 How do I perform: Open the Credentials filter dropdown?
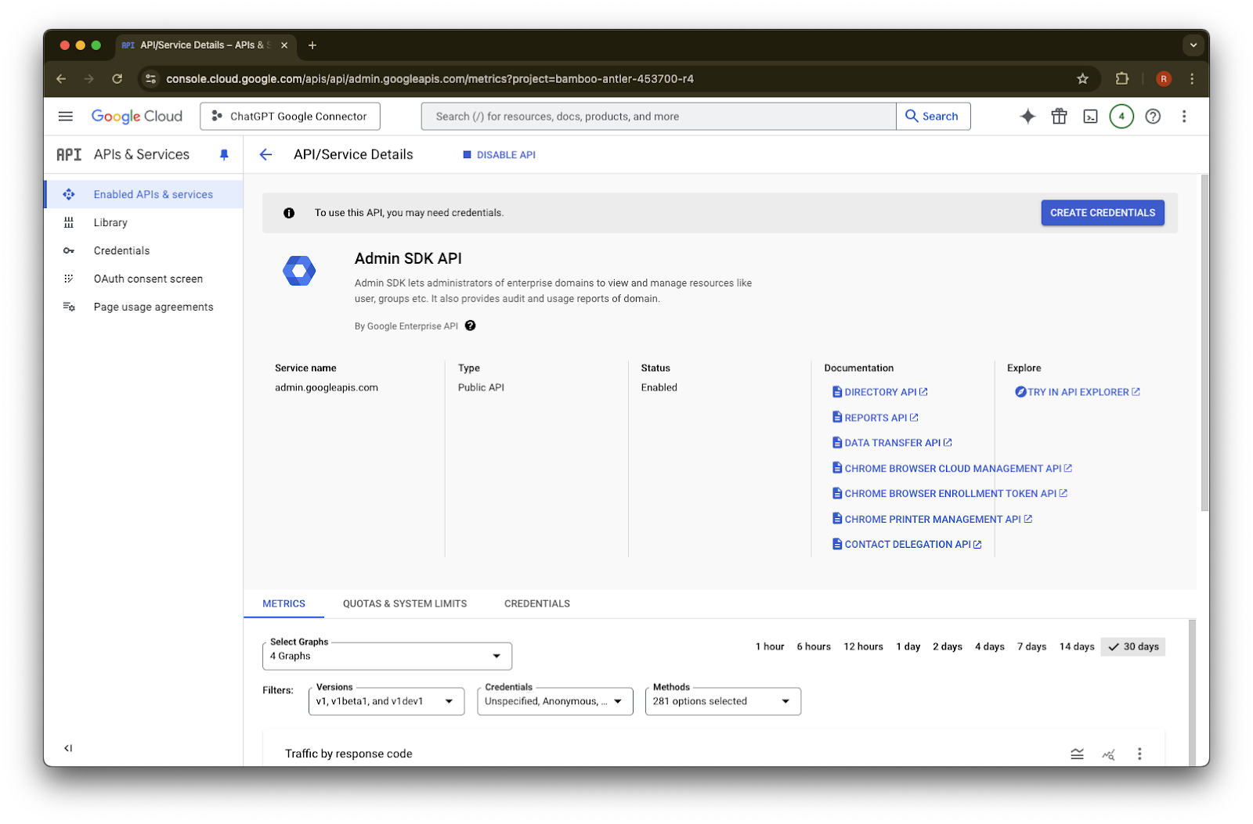[555, 701]
